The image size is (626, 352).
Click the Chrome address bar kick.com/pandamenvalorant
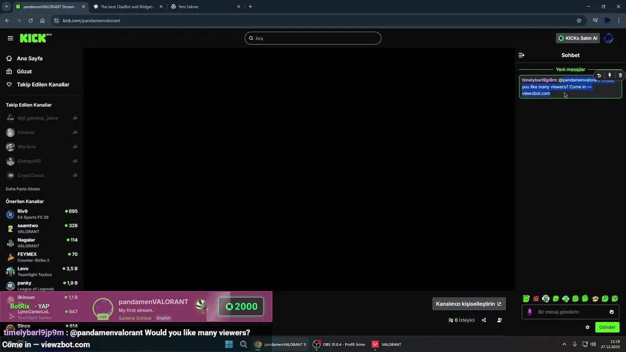(313, 21)
